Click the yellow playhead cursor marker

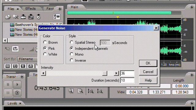[x=118, y=17]
